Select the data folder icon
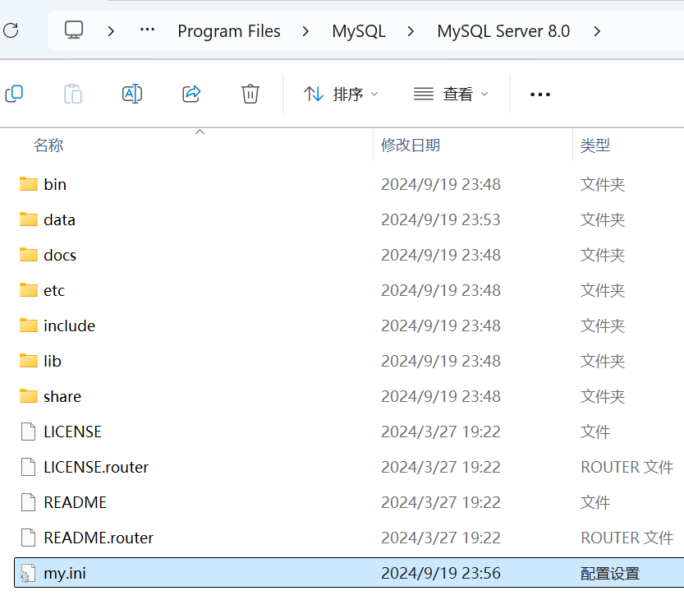 [29, 219]
